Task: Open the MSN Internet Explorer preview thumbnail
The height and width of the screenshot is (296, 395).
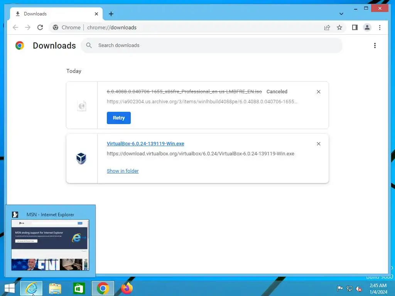Action: point(50,245)
